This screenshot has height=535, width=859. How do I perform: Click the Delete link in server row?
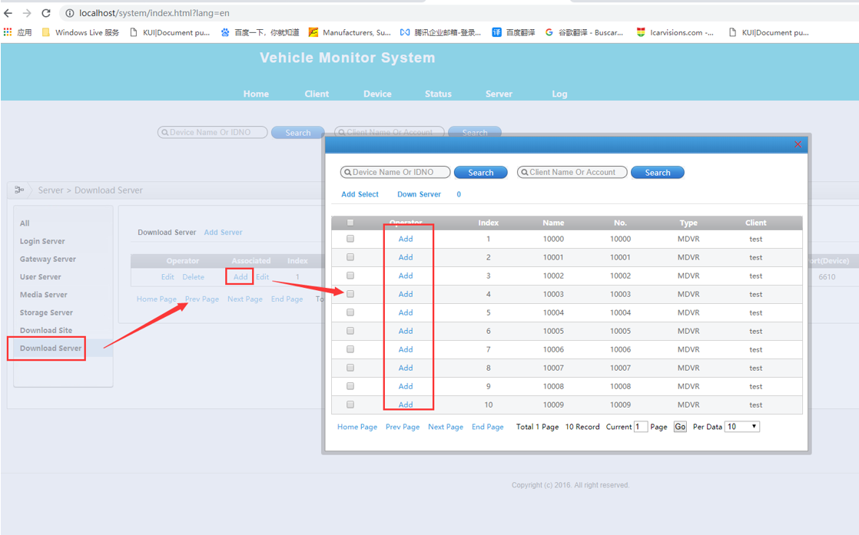[194, 277]
